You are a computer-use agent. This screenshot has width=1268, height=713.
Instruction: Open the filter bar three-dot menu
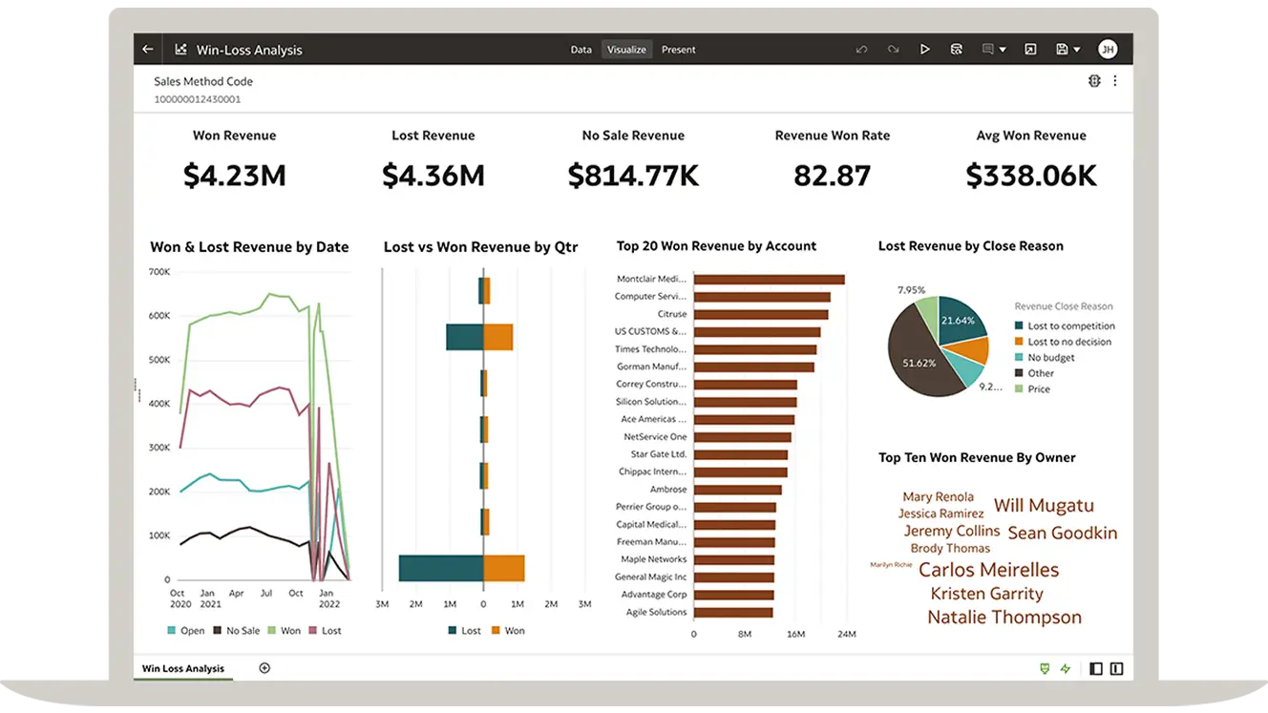pyautogui.click(x=1114, y=81)
